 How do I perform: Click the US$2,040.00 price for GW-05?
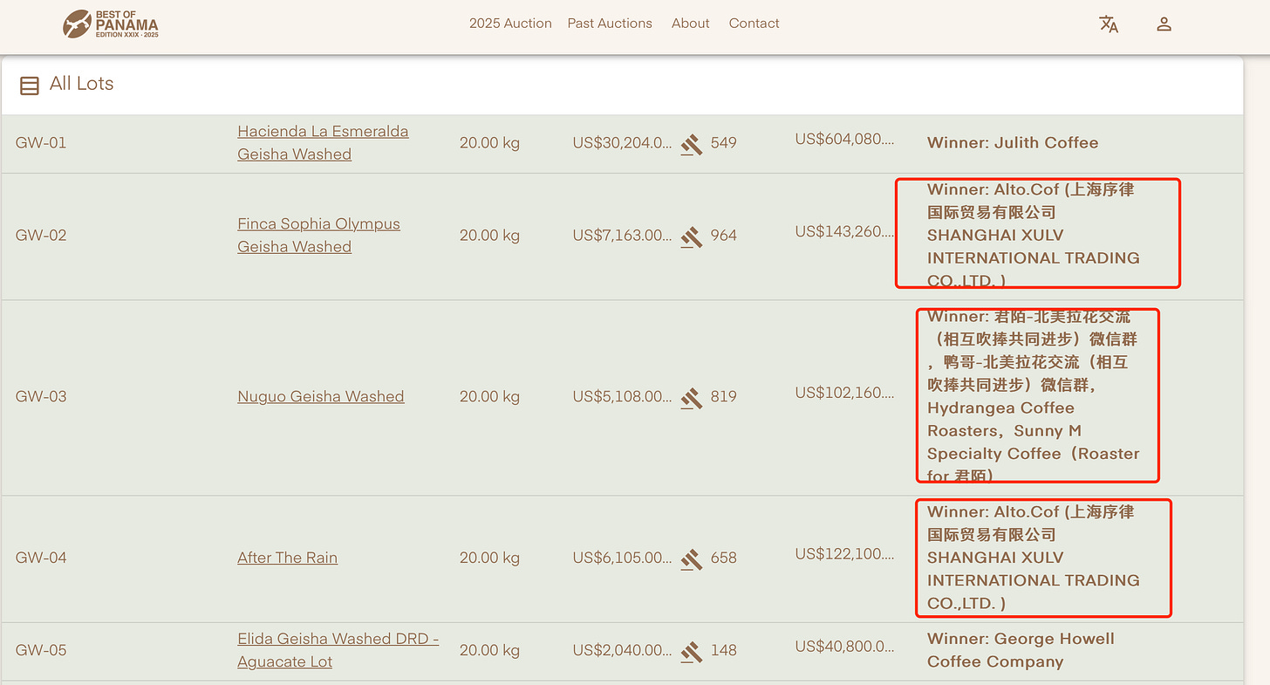click(x=623, y=650)
